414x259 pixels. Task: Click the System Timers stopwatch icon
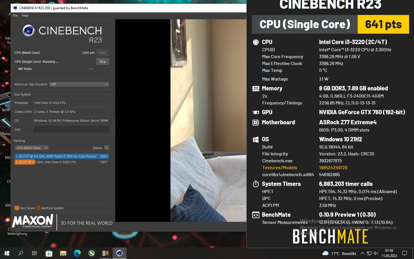click(x=256, y=184)
